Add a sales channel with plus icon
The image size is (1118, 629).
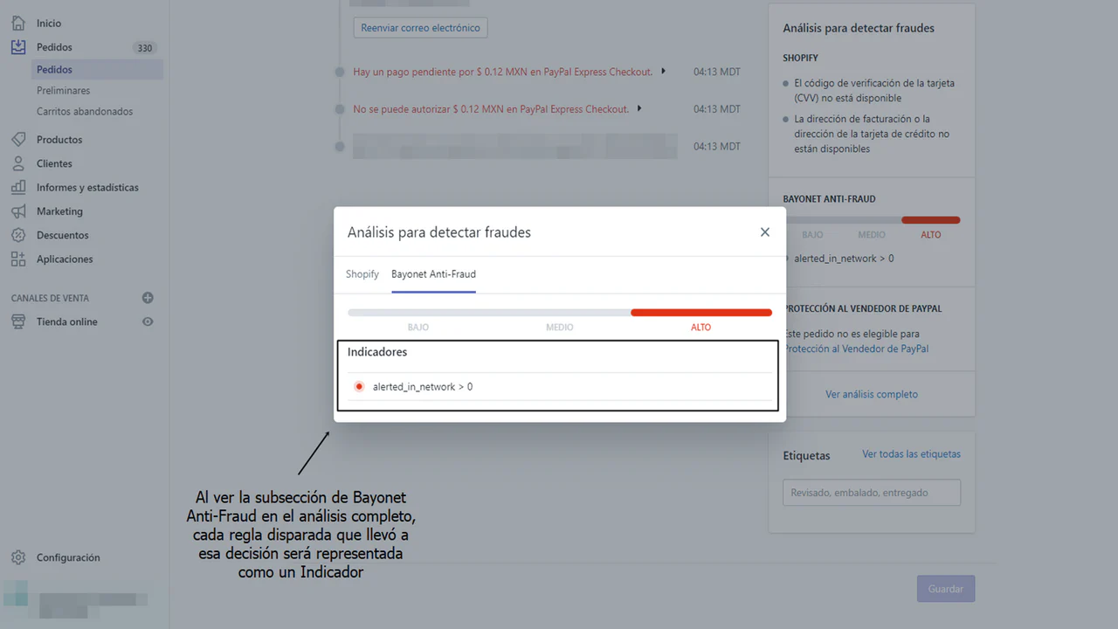[x=148, y=298]
